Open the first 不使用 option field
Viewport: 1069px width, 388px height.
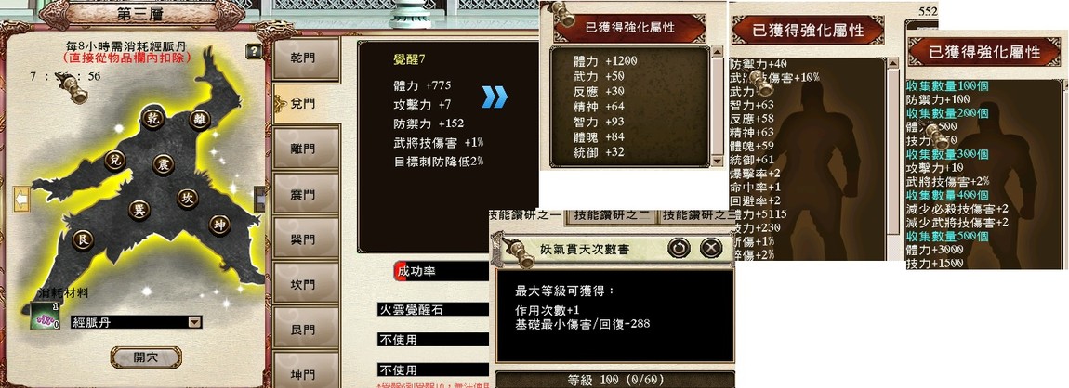pyautogui.click(x=433, y=339)
